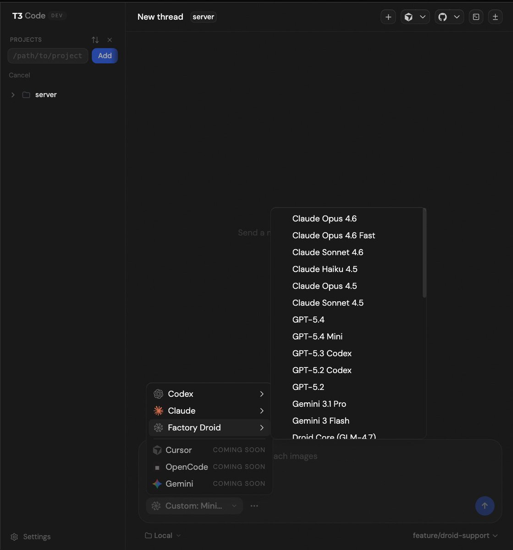Click the Cursor cube logo icon
The height and width of the screenshot is (550, 513).
pyautogui.click(x=157, y=450)
